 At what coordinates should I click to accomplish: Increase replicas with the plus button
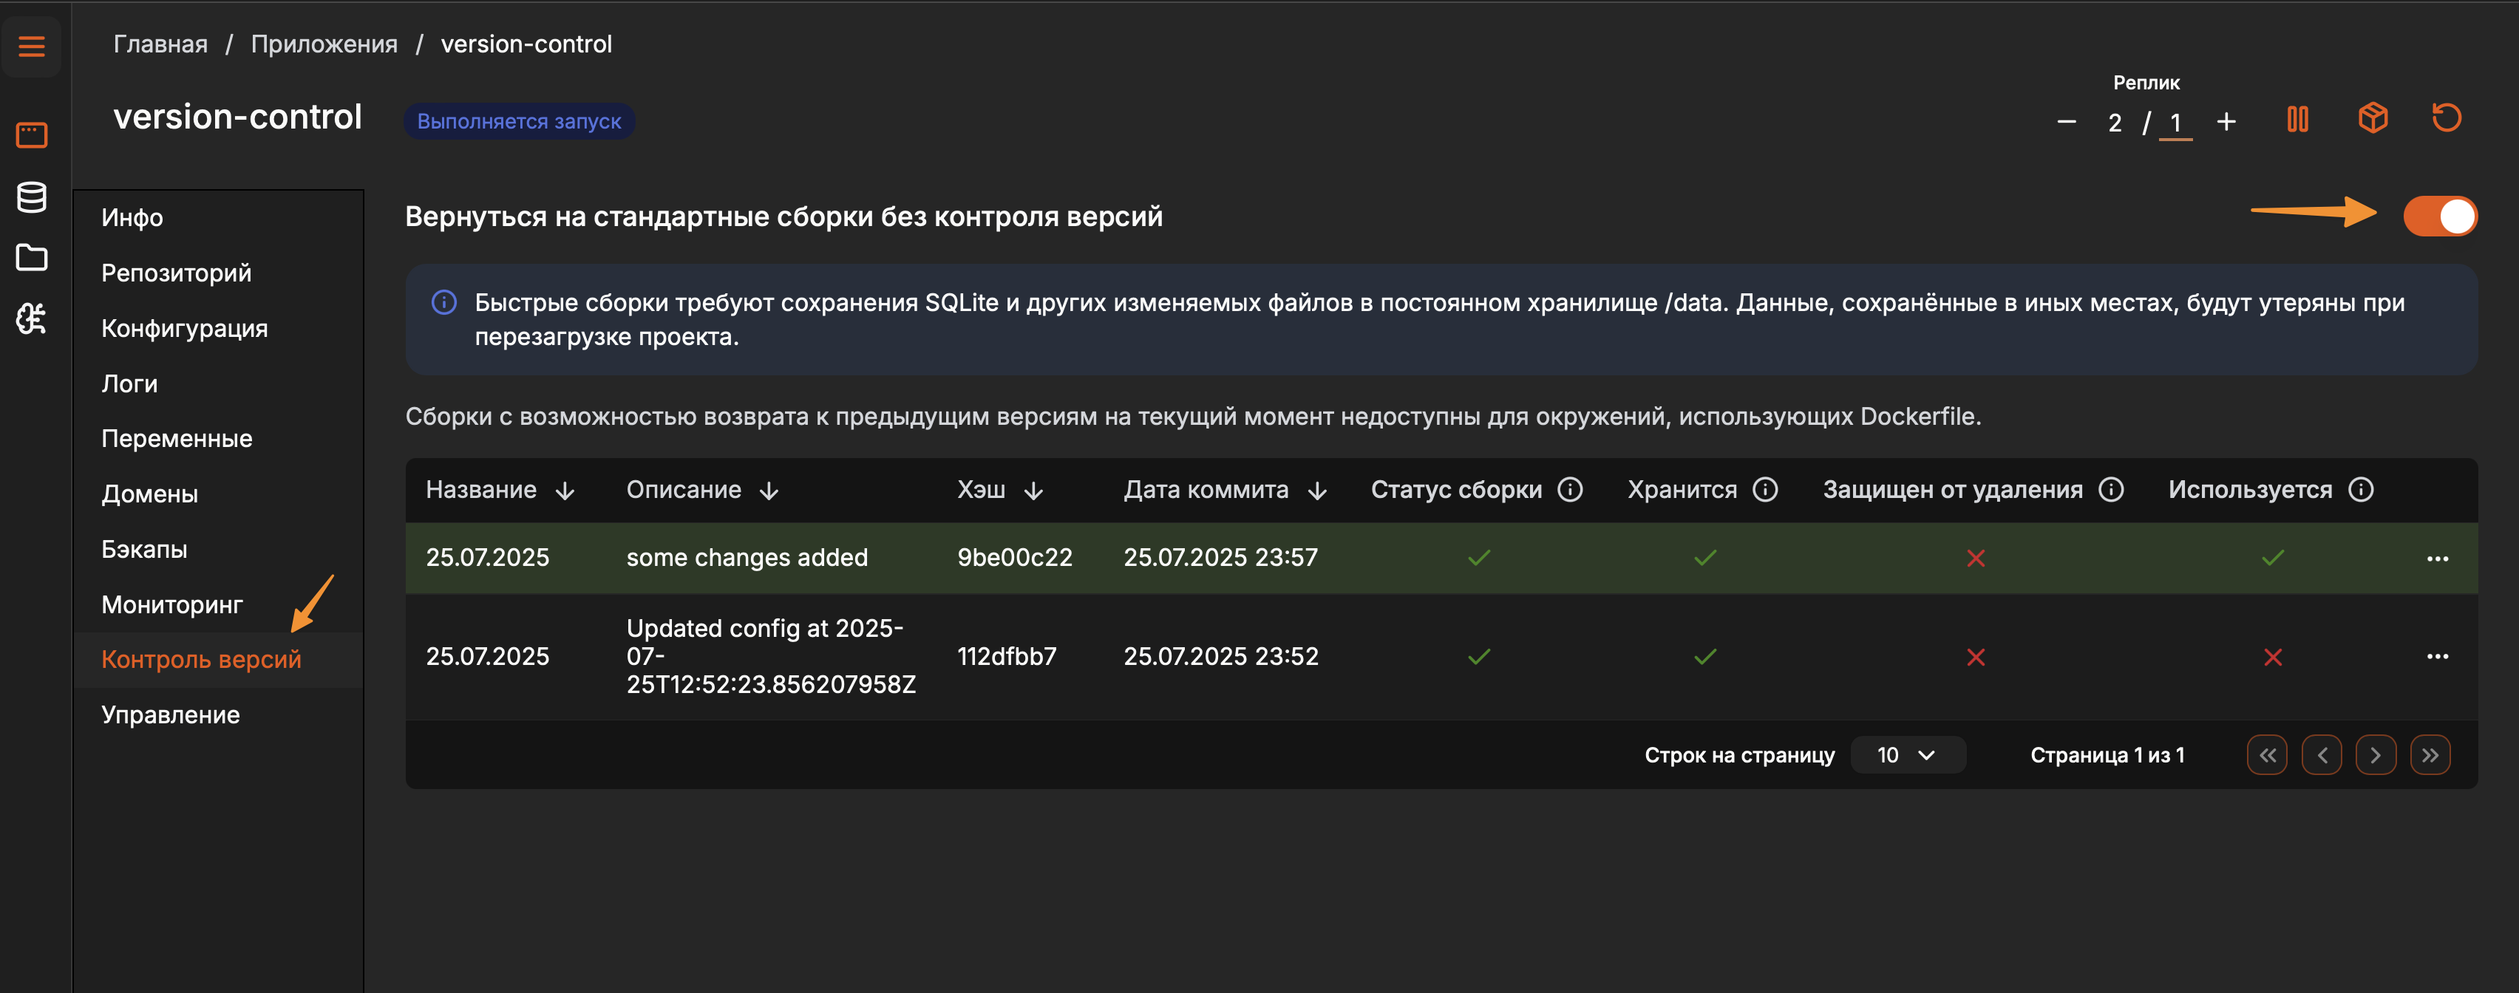pyautogui.click(x=2226, y=122)
